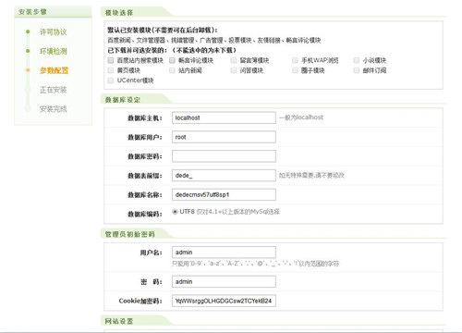Screen dimensions: 462x333
Task: Edit the 用户名 field containing admin
Action: point(224,253)
